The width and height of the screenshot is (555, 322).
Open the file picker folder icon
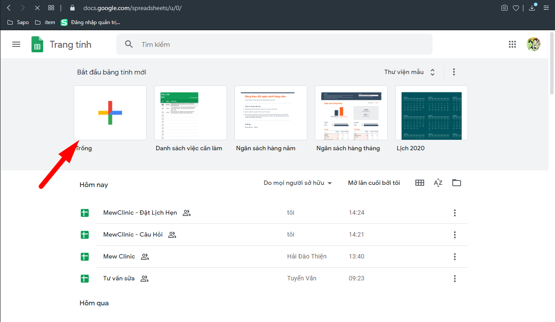457,183
